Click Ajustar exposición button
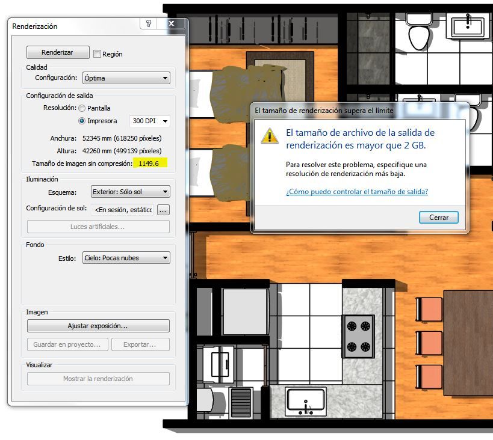This screenshot has height=440, width=493. [x=98, y=326]
